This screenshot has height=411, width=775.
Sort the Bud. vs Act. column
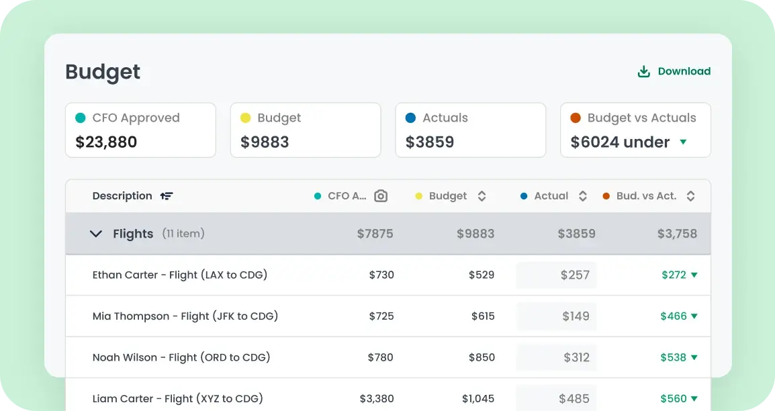690,196
